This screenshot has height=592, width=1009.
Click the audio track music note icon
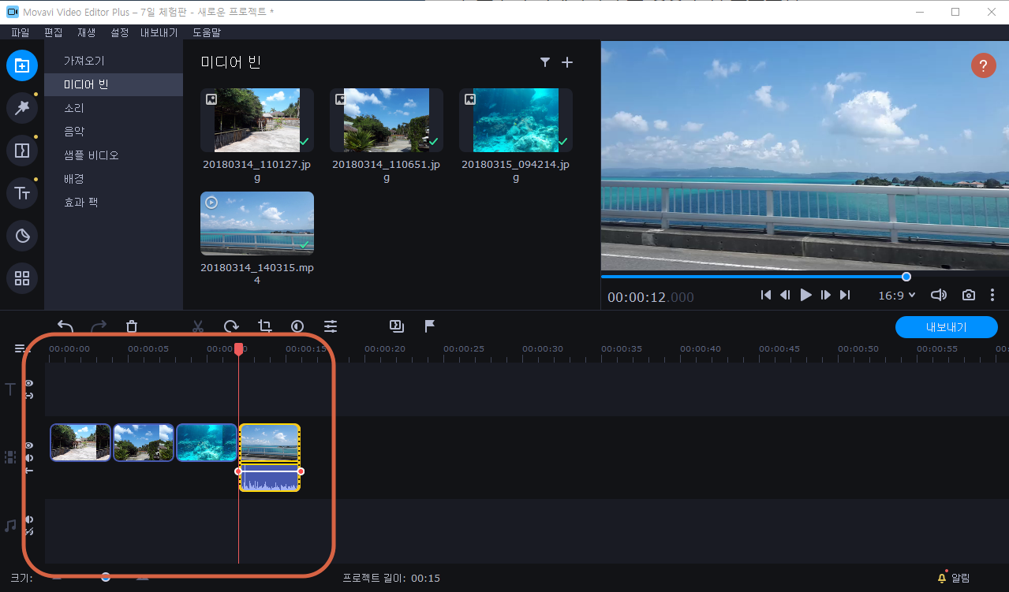click(10, 525)
